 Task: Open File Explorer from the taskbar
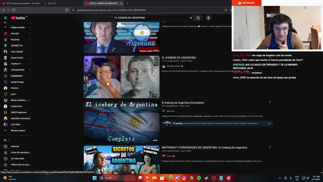154,178
